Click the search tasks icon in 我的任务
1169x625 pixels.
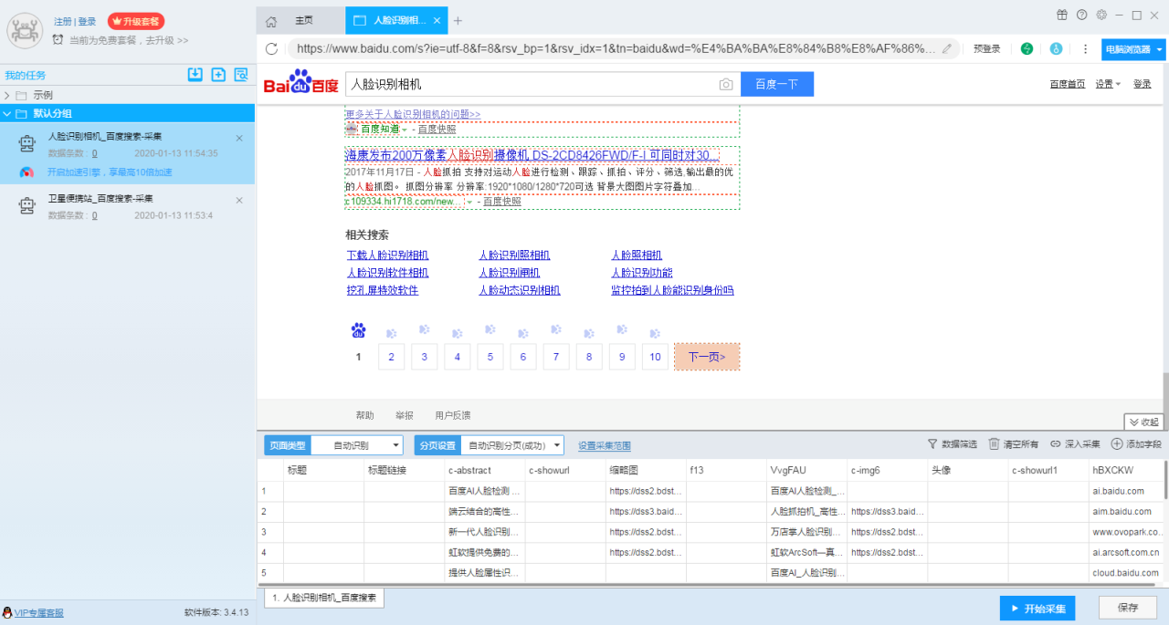(241, 75)
